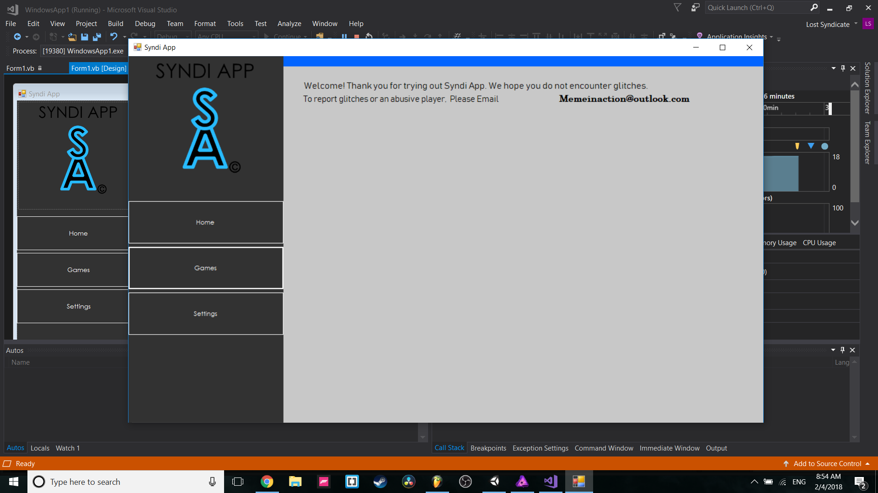Screen dimensions: 878x493
Task: Click the LS account avatar
Action: (x=868, y=24)
